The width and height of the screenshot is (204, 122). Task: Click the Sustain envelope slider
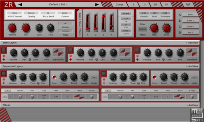tap(103, 22)
